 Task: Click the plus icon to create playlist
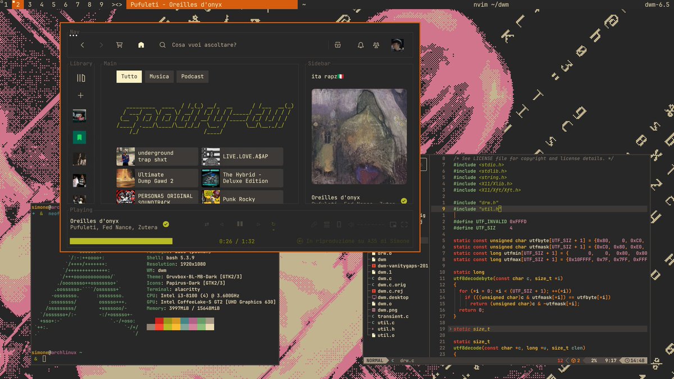tap(80, 95)
